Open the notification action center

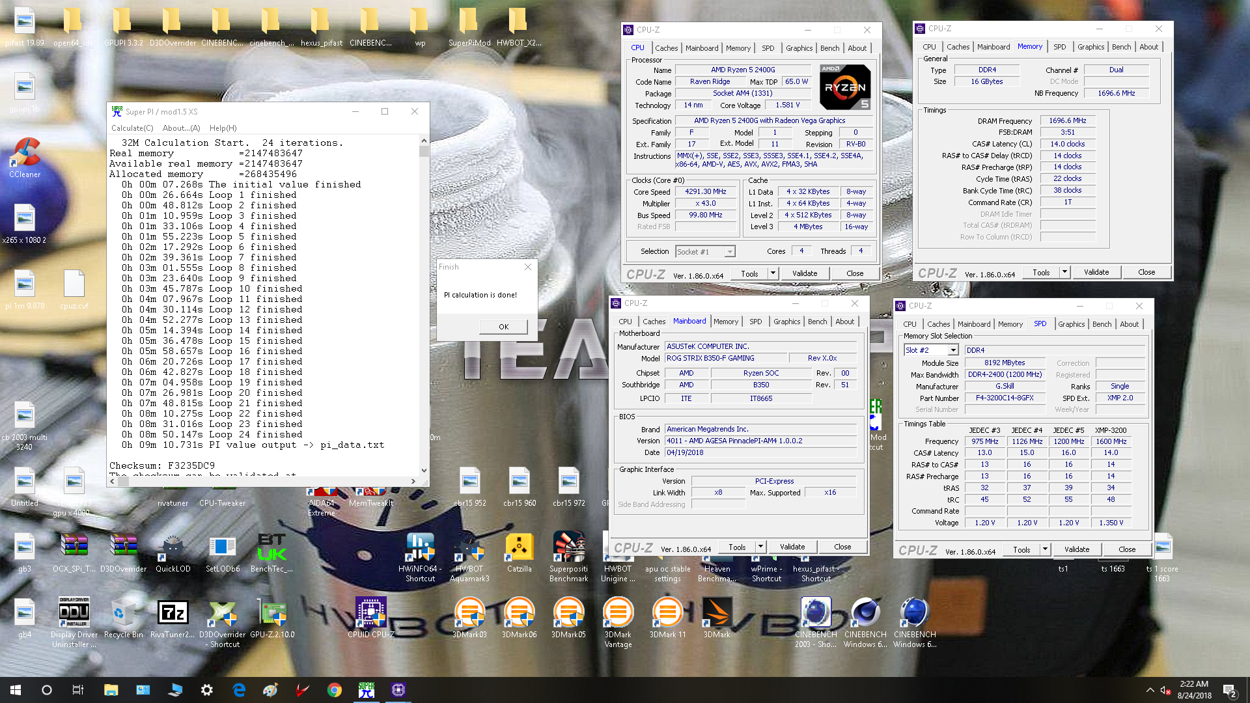tap(1230, 690)
